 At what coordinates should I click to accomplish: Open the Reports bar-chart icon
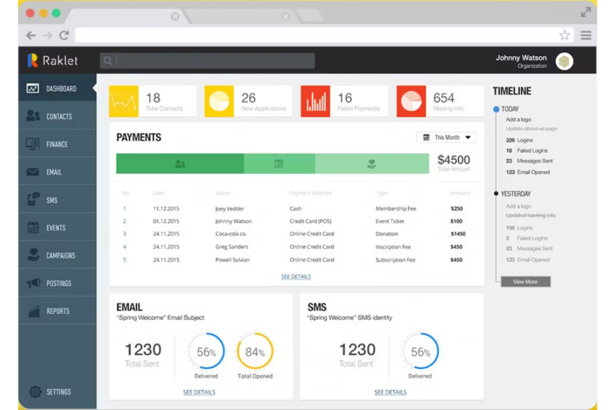[x=33, y=311]
